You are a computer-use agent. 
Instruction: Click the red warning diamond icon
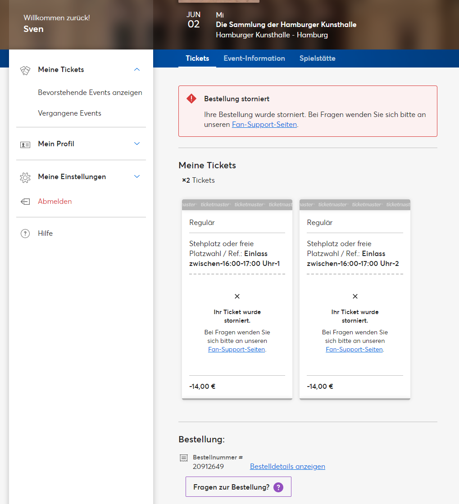(191, 99)
